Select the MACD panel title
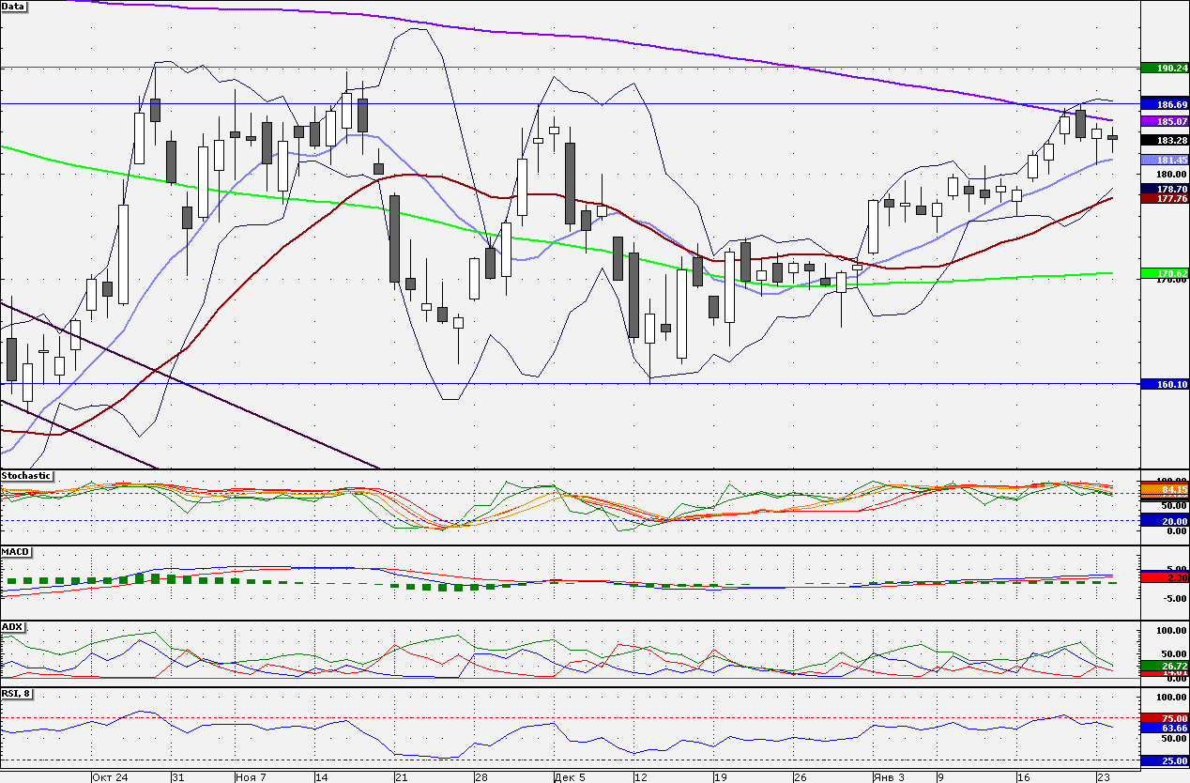Viewport: 1190px width, 783px height. pyautogui.click(x=15, y=551)
